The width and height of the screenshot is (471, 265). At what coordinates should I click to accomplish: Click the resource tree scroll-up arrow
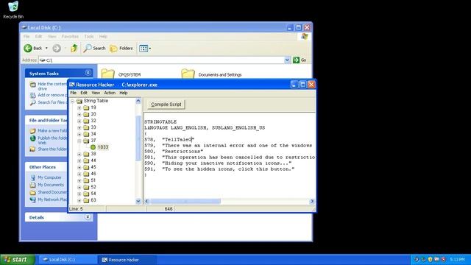pos(138,101)
